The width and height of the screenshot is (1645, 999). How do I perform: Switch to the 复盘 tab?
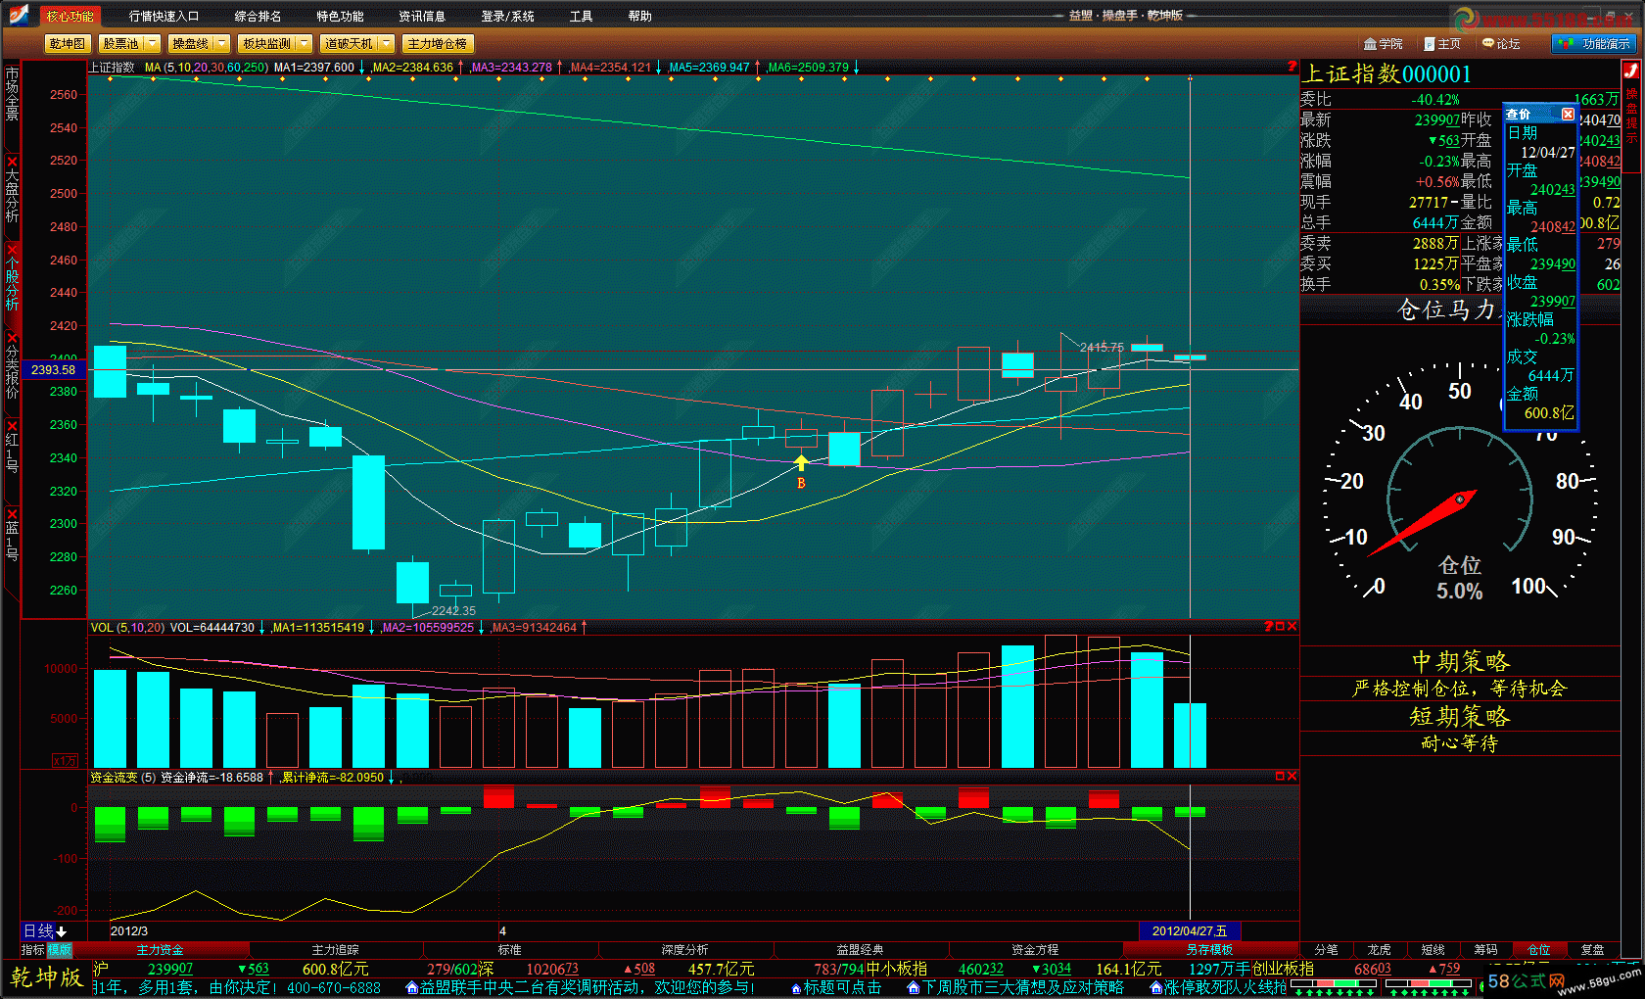pyautogui.click(x=1592, y=949)
